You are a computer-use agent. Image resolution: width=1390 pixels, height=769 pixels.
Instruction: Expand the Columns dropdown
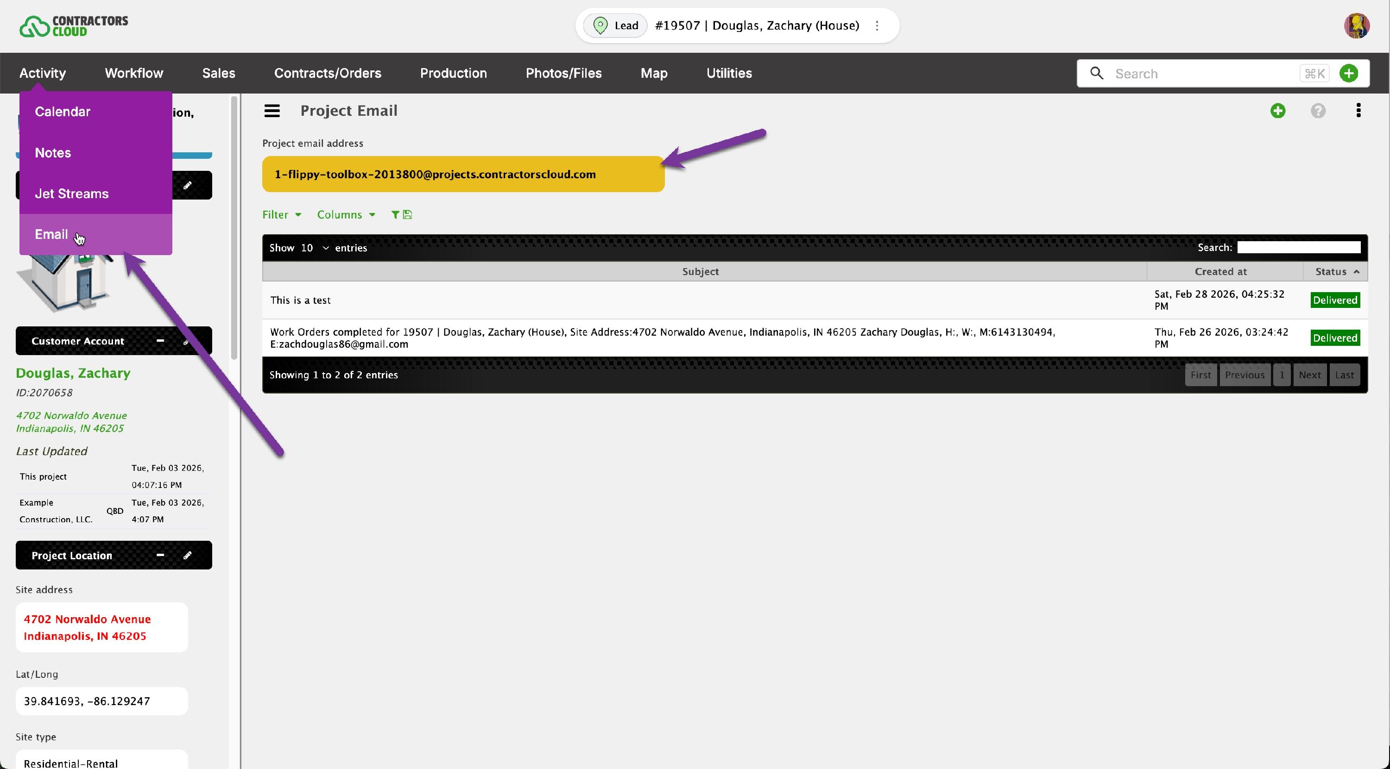[346, 215]
